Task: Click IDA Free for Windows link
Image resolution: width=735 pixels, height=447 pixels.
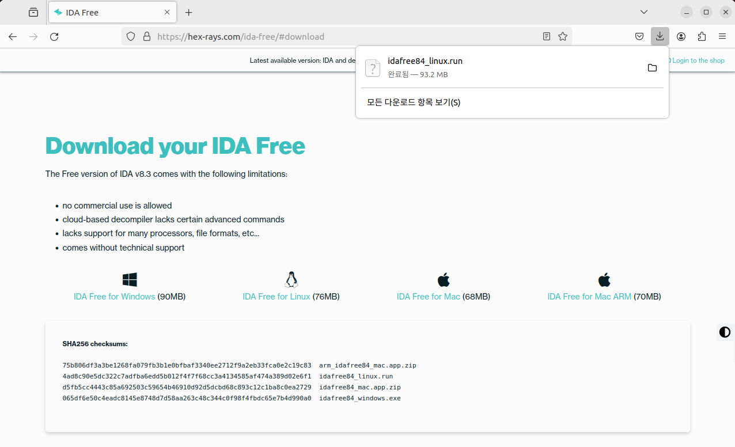Action: 114,297
